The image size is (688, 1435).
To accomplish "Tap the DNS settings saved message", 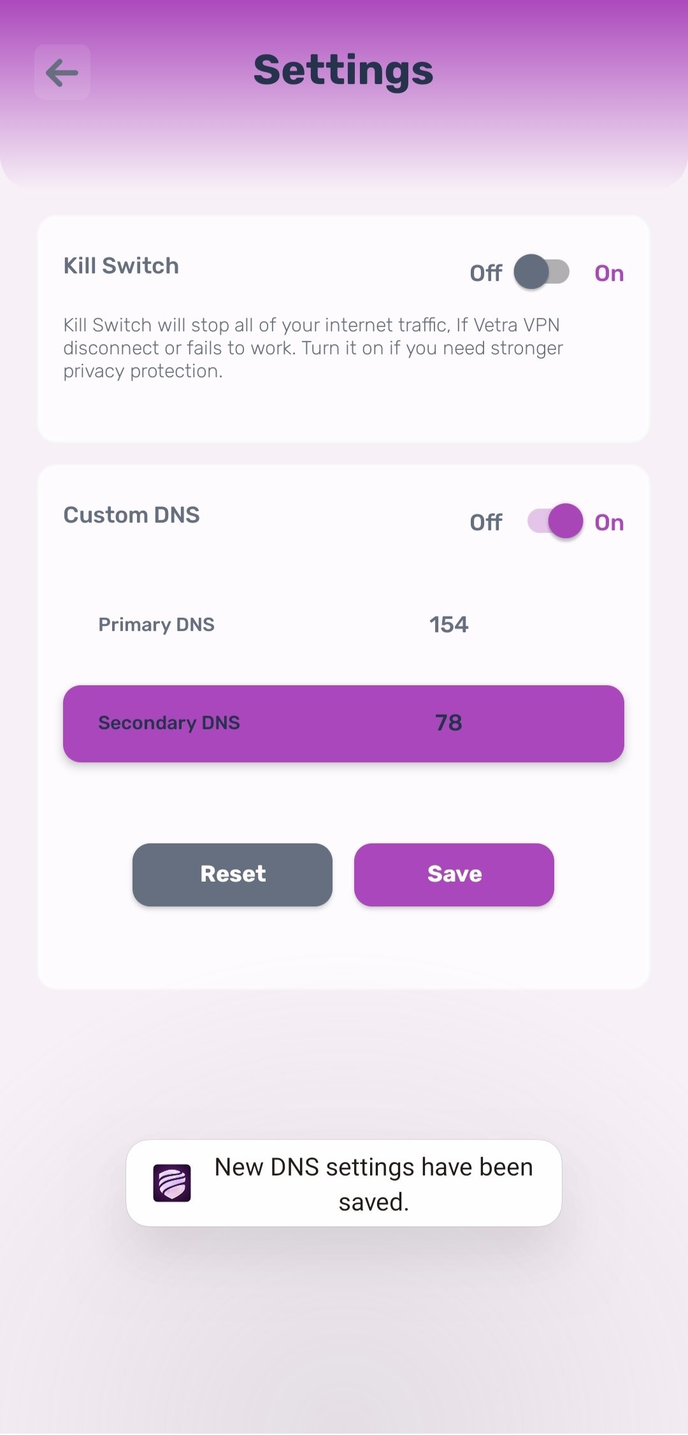I will pyautogui.click(x=374, y=1184).
